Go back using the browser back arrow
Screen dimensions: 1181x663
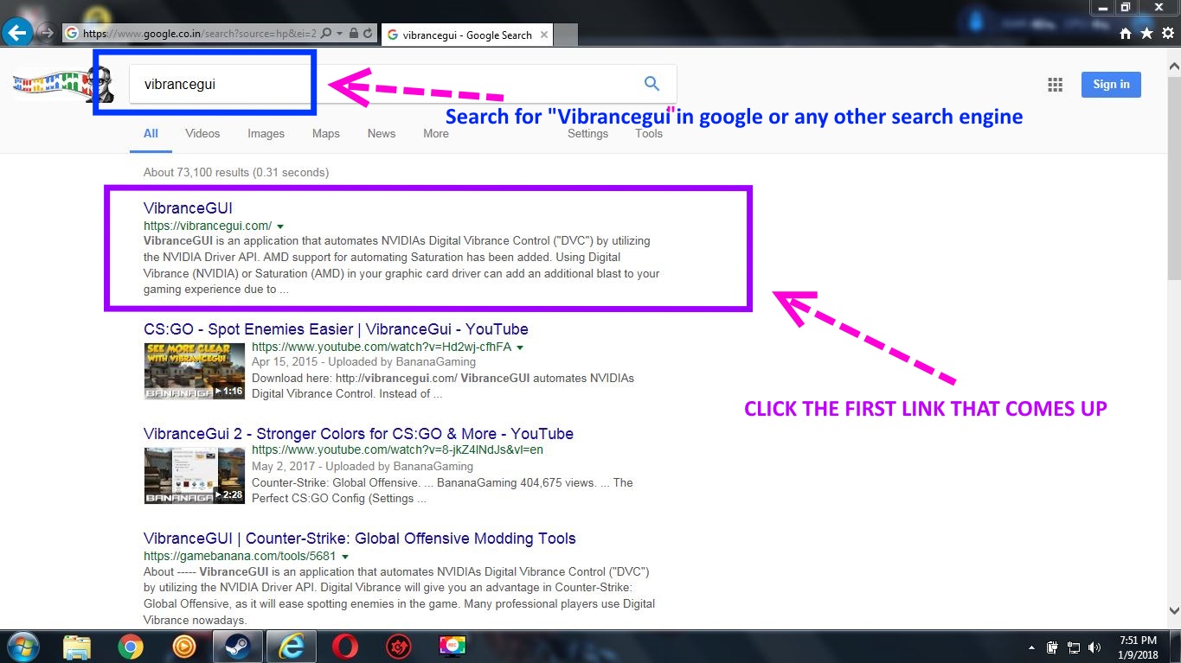(x=17, y=34)
